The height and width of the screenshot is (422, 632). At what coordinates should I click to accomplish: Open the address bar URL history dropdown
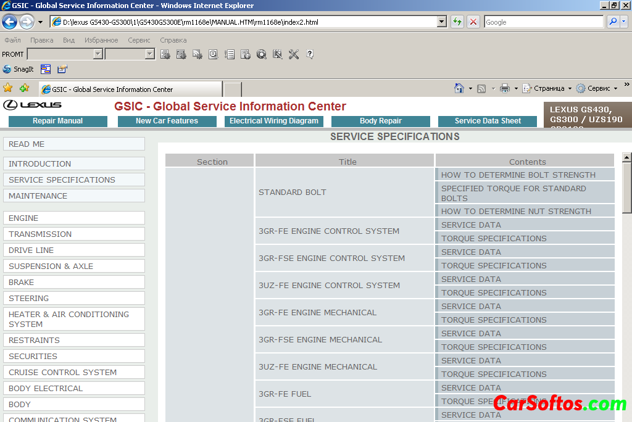[441, 22]
